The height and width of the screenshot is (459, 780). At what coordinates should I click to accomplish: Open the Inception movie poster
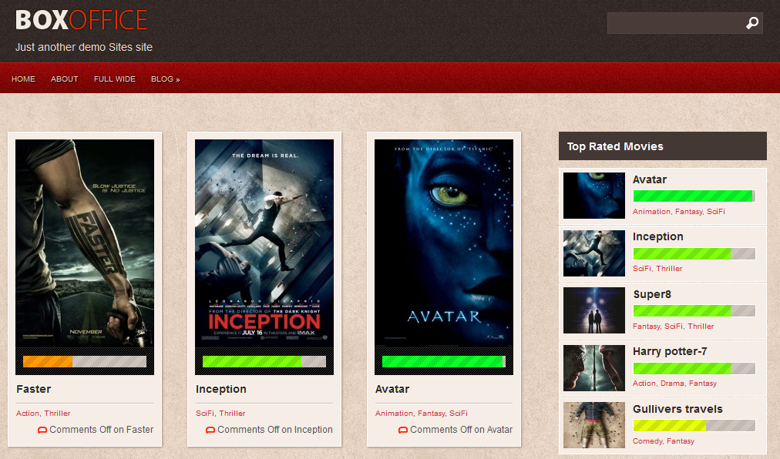(264, 243)
